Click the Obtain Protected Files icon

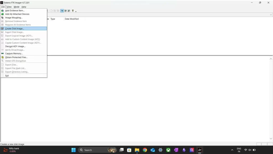coord(2,57)
